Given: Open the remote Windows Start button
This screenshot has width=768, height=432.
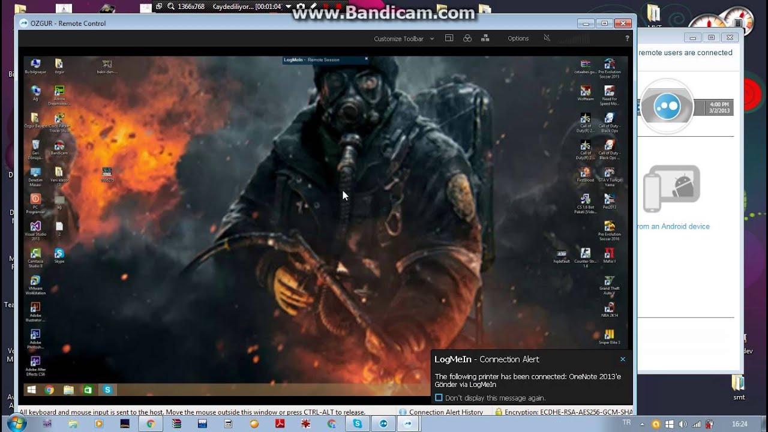Looking at the screenshot, I should point(31,390).
